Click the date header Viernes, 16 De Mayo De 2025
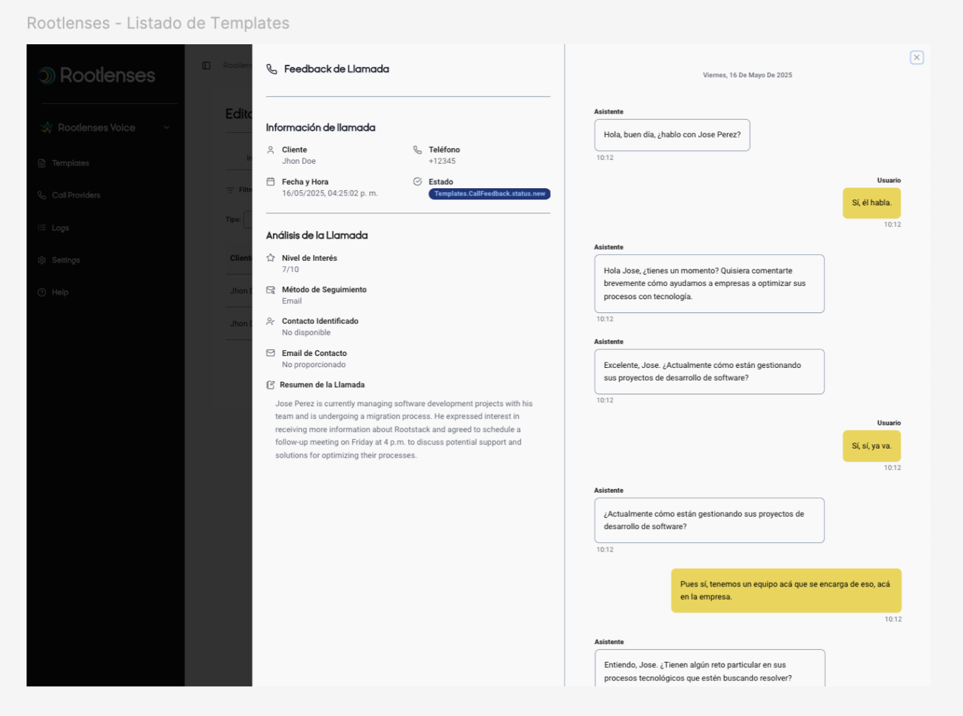 [x=747, y=75]
